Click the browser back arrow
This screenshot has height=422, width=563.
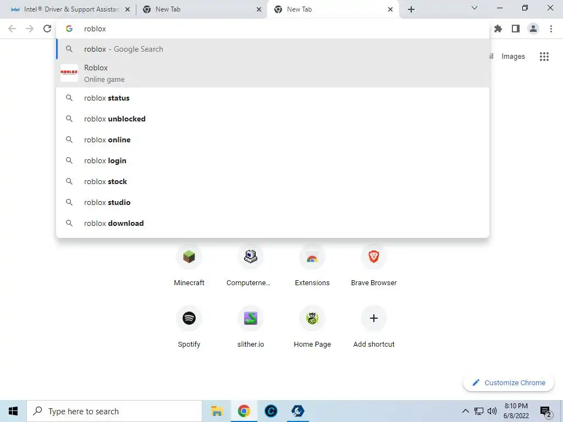coord(12,29)
